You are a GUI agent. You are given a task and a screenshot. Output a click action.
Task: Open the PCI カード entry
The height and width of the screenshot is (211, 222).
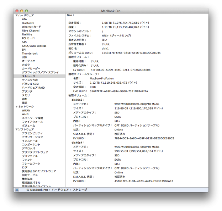pos(28,38)
